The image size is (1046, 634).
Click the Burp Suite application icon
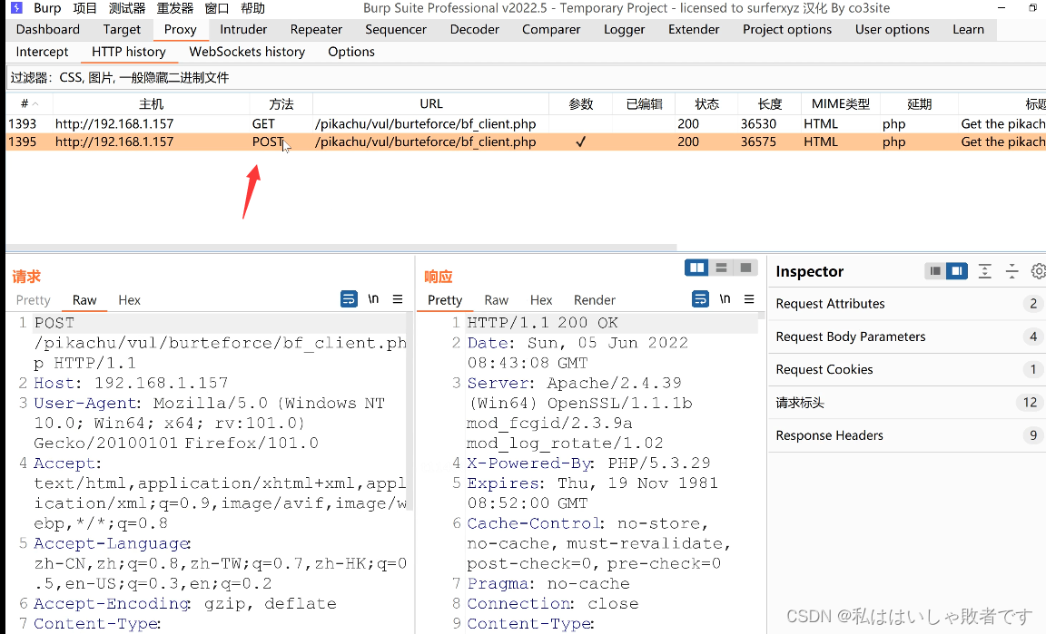(16, 8)
